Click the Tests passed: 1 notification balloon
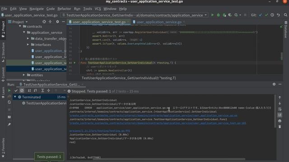289x162 pixels. 49,157
